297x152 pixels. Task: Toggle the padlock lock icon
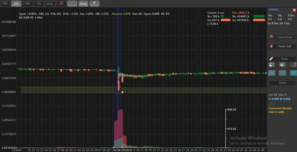(272, 65)
